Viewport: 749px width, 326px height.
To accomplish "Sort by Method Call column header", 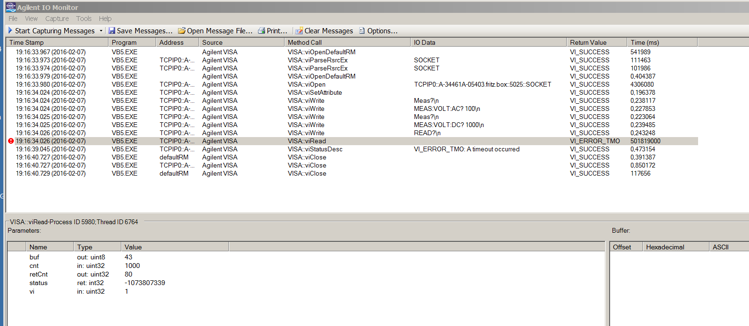I will tap(347, 42).
